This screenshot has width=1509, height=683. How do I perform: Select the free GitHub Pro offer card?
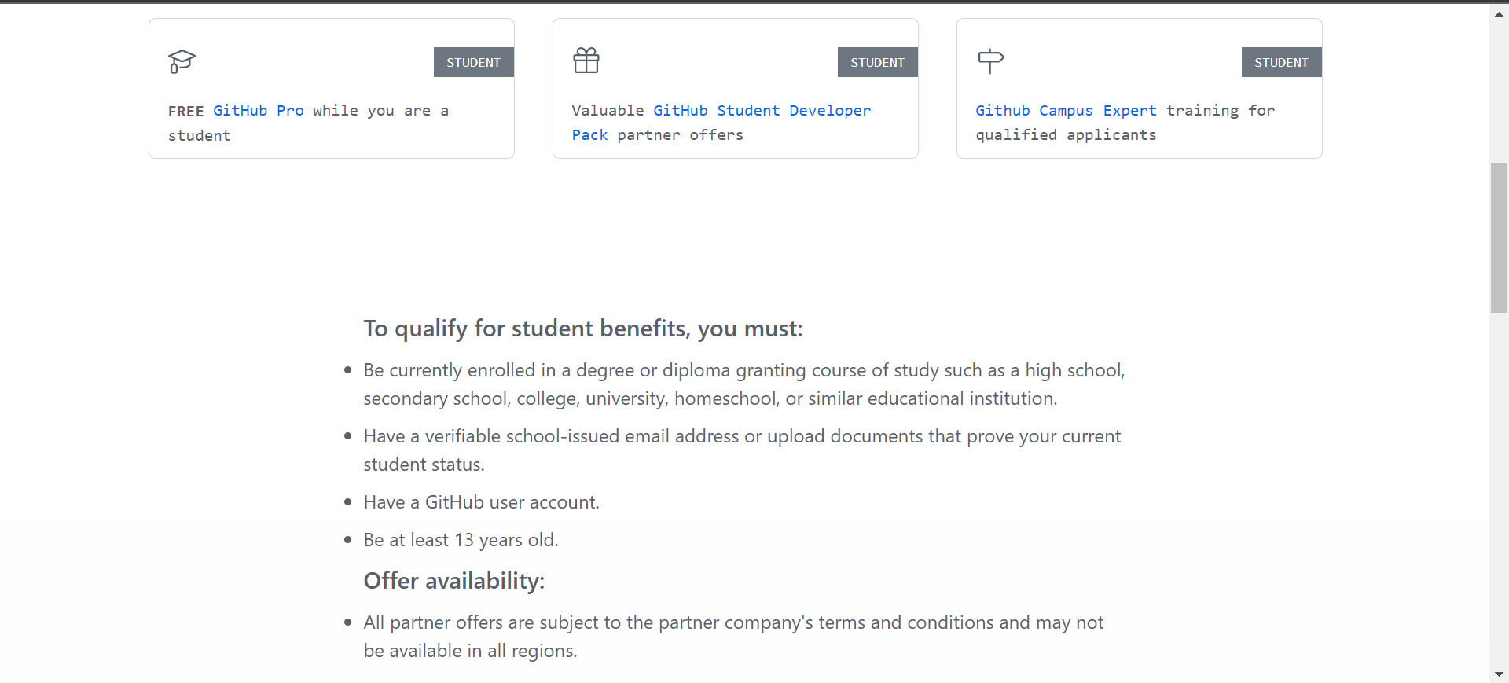[x=331, y=88]
